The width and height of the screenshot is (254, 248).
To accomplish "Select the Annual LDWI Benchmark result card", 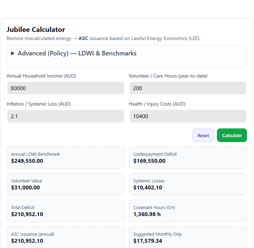I will (66, 157).
